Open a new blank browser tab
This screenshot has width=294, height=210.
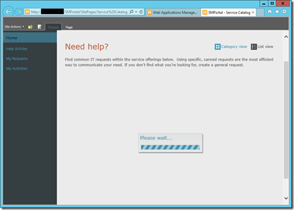pyautogui.click(x=260, y=12)
